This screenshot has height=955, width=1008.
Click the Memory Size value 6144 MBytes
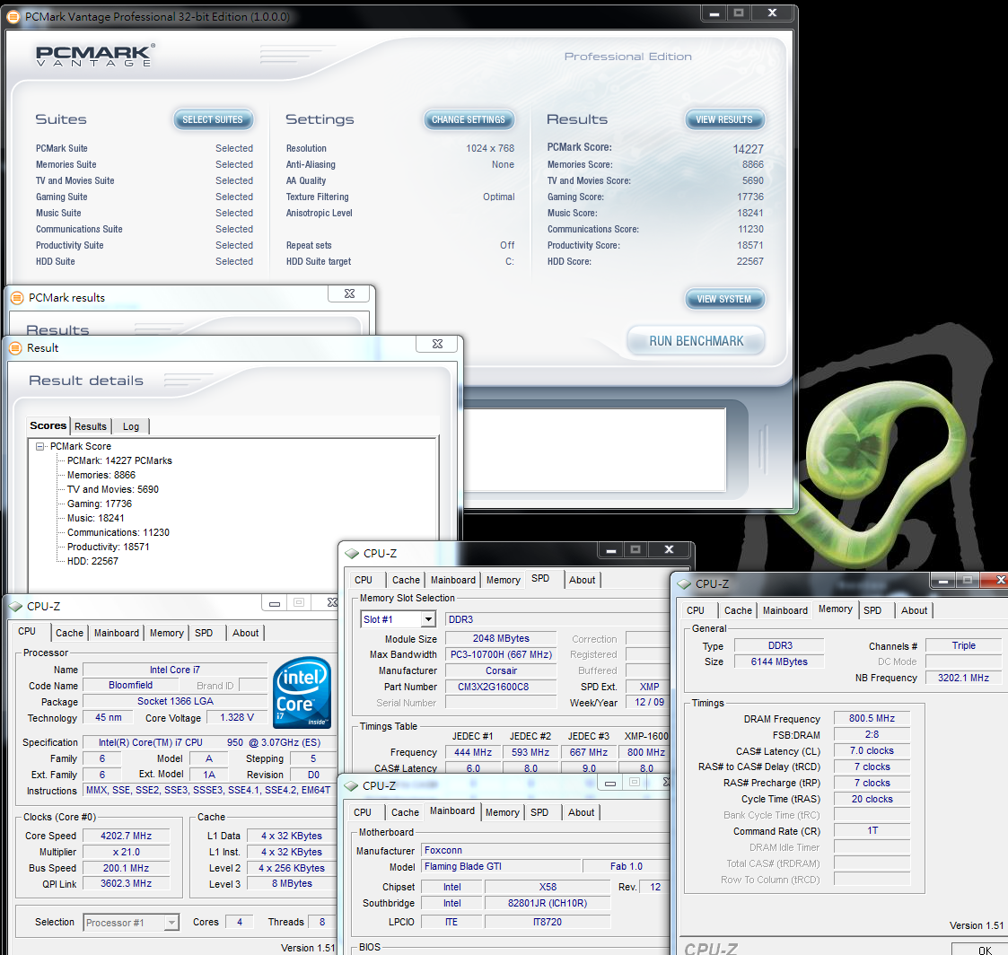point(779,661)
